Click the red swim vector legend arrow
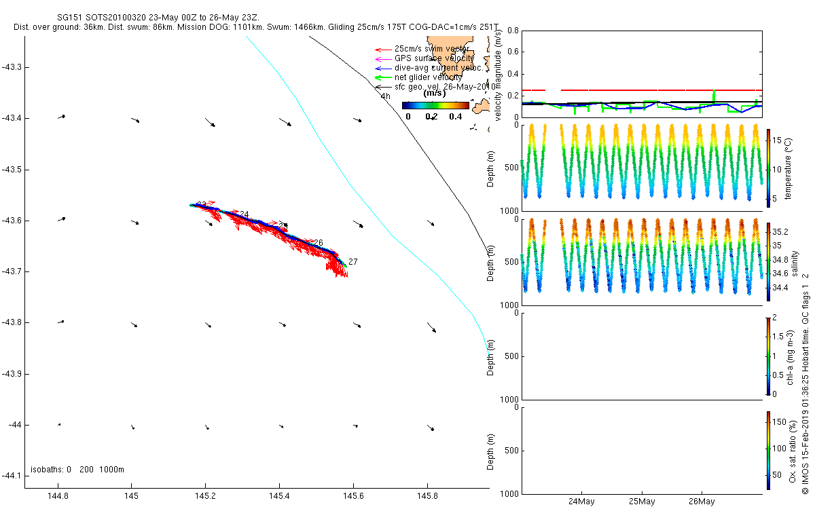Image resolution: width=815 pixels, height=509 pixels. click(384, 50)
